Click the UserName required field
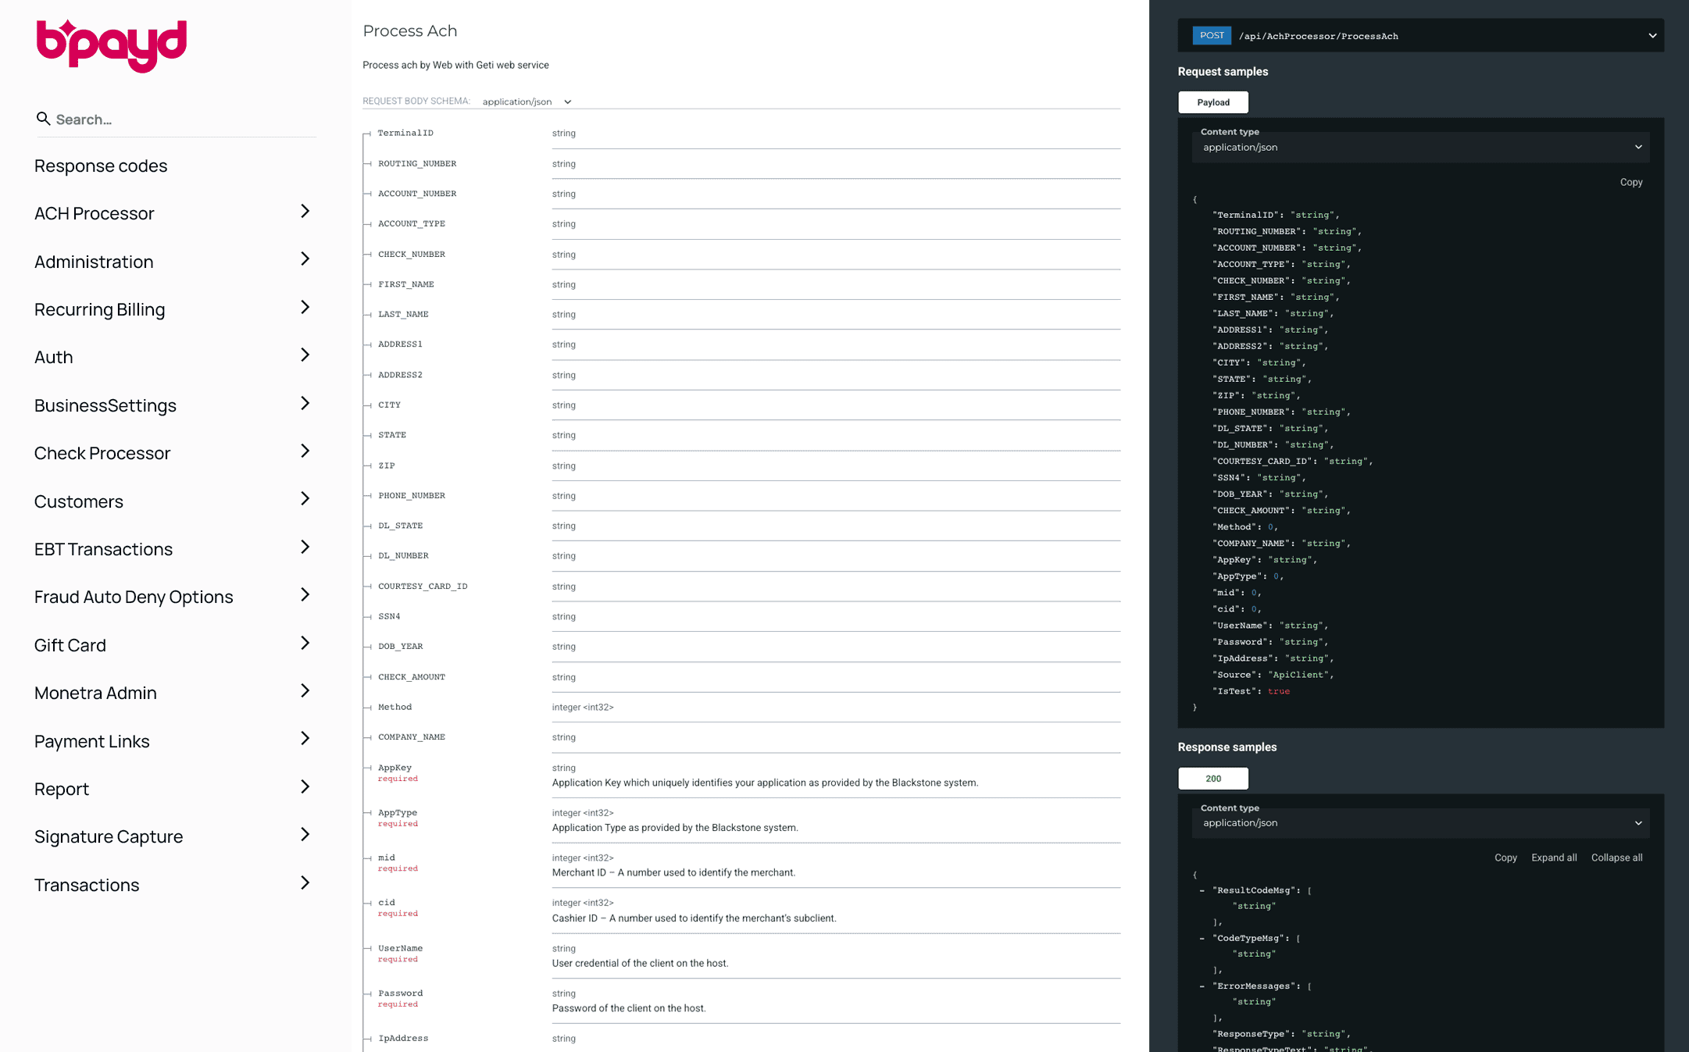Image resolution: width=1689 pixels, height=1052 pixels. tap(400, 953)
